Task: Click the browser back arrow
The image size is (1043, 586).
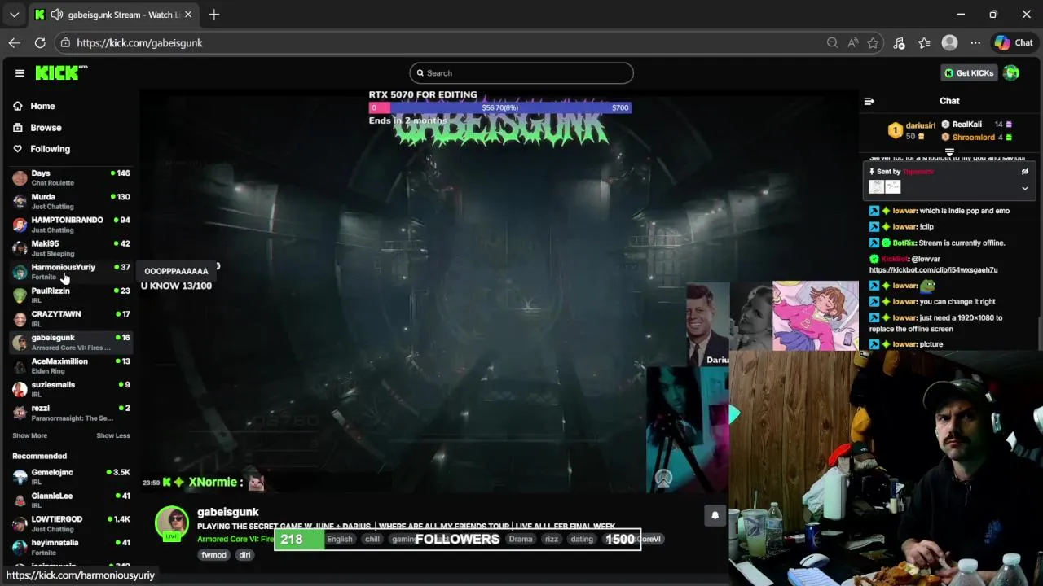Action: click(14, 42)
